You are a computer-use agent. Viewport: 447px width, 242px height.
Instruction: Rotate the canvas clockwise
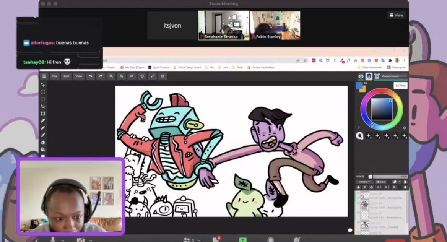point(163,76)
